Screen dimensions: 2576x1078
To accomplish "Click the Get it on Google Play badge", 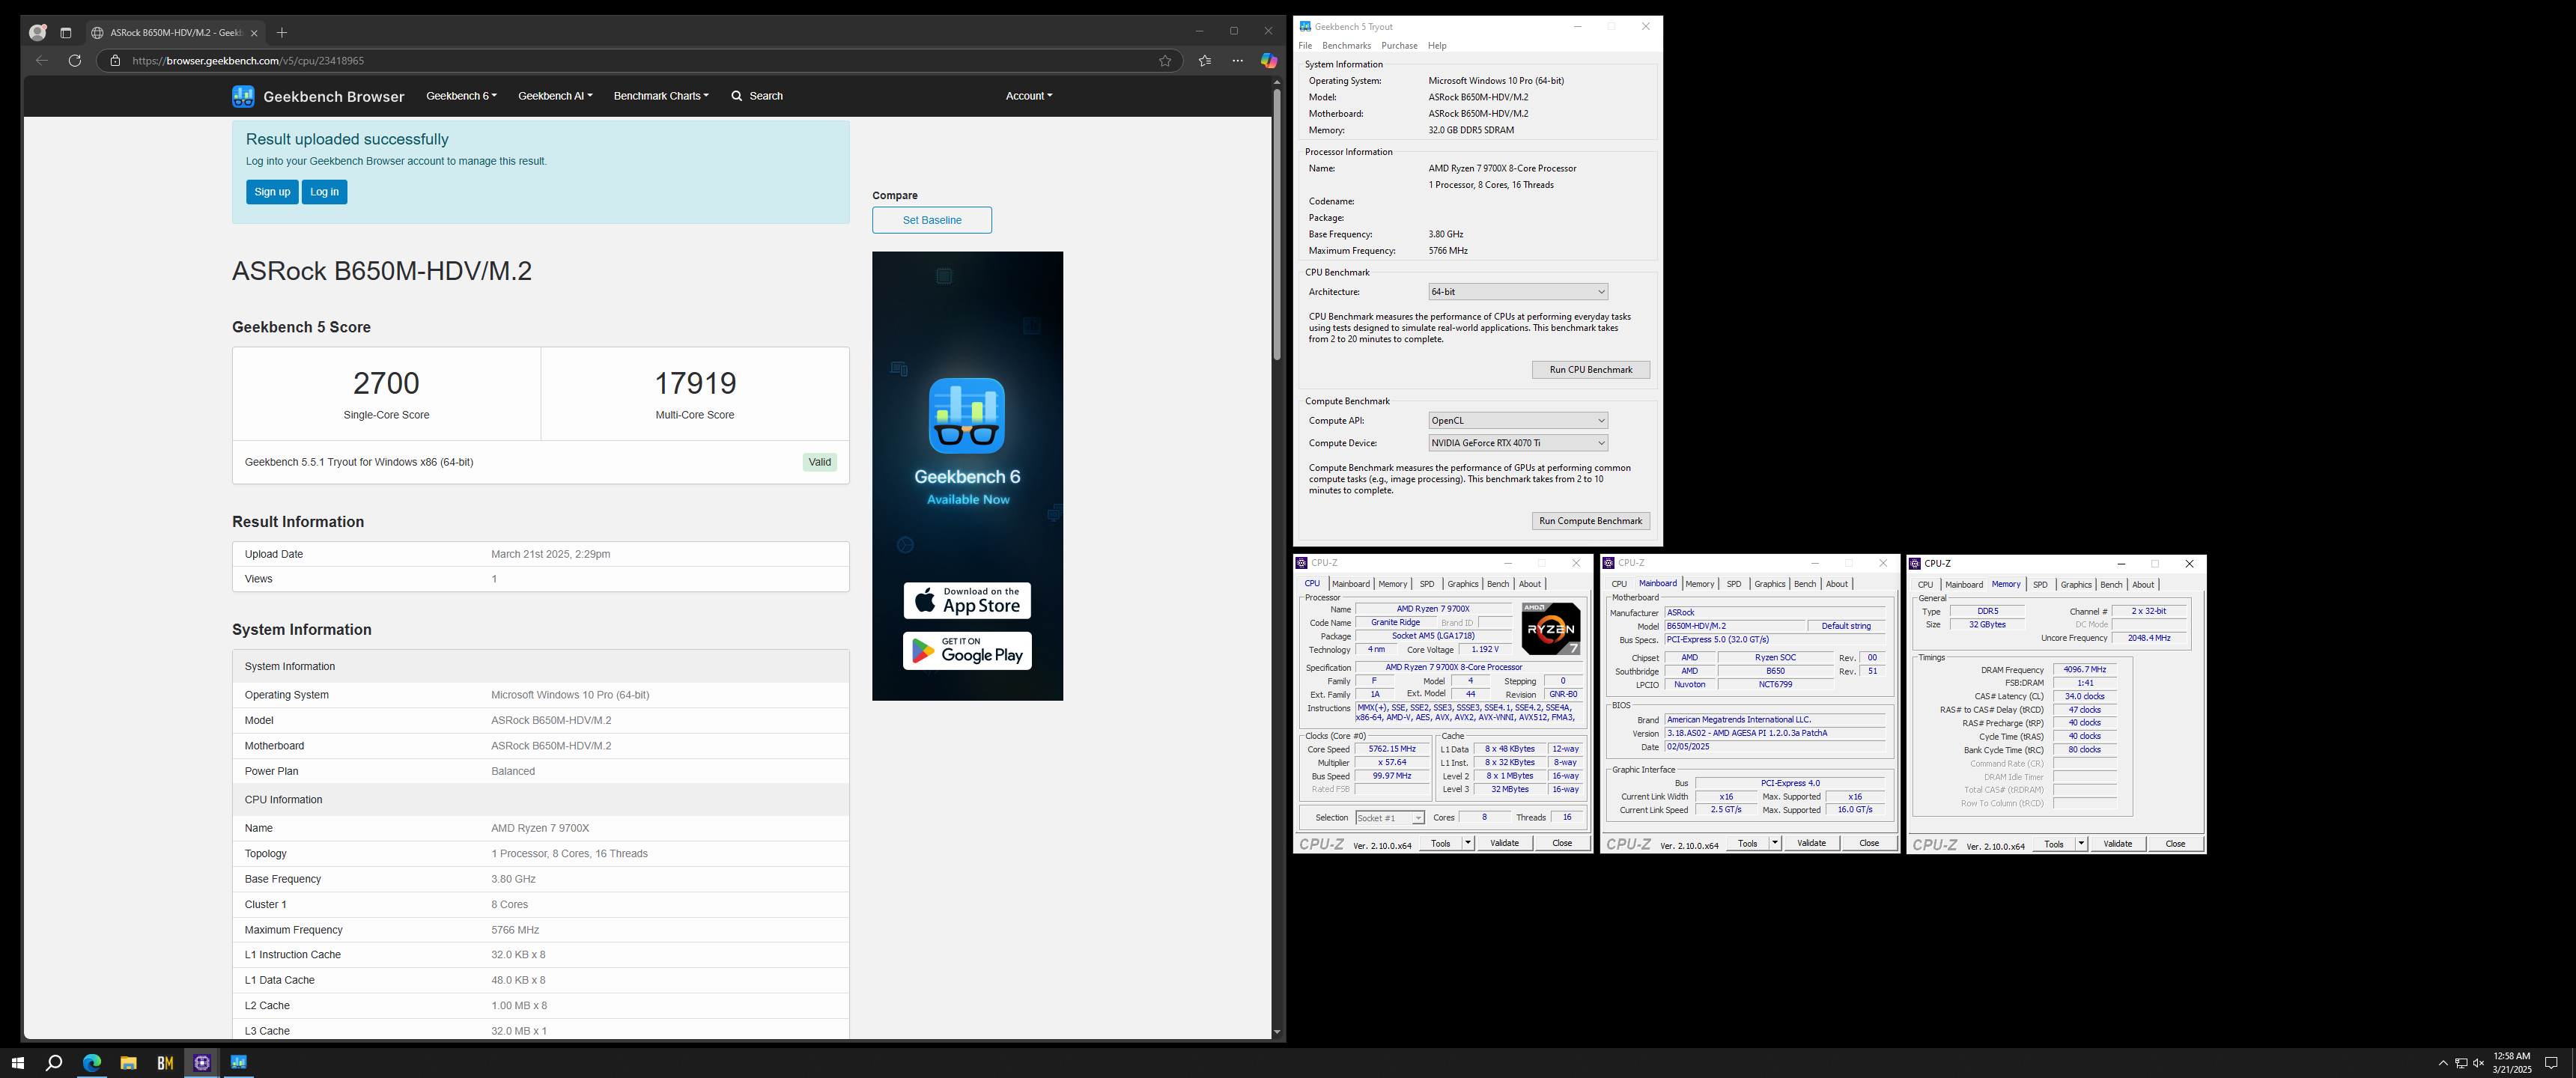I will 967,651.
